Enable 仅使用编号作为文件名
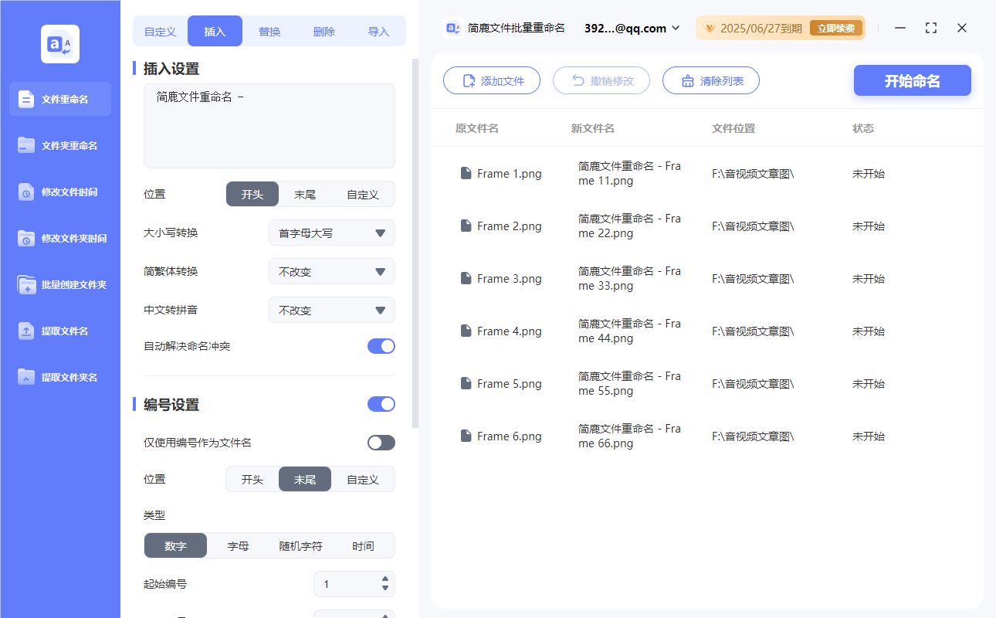This screenshot has width=996, height=618. point(381,442)
